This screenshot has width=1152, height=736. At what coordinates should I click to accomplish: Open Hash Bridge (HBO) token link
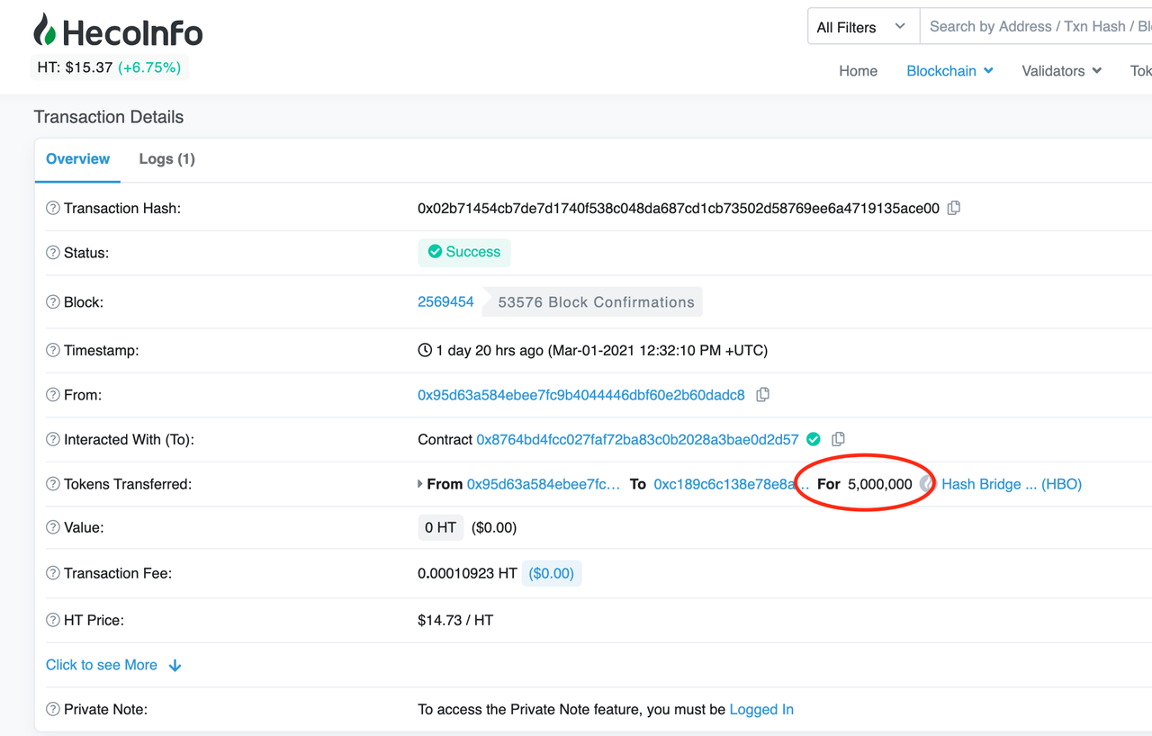pos(1012,484)
